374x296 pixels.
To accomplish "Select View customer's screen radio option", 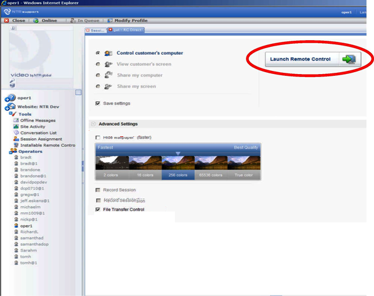I will point(98,64).
